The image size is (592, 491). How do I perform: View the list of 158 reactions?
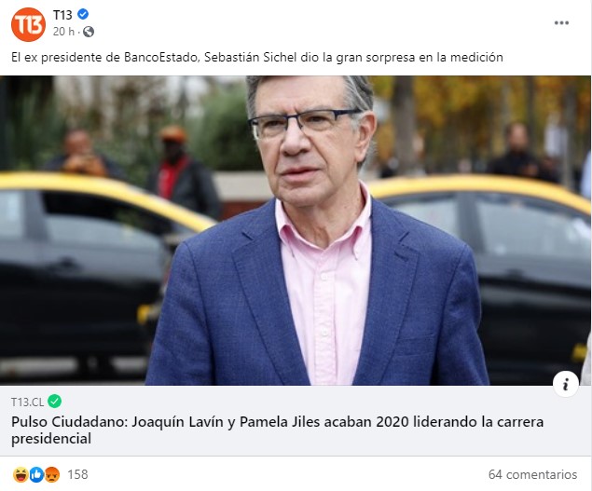point(77,474)
